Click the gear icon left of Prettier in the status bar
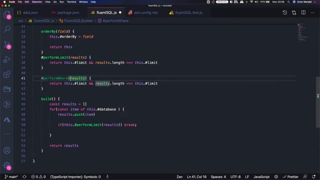This screenshot has height=180, width=320. pos(276,176)
